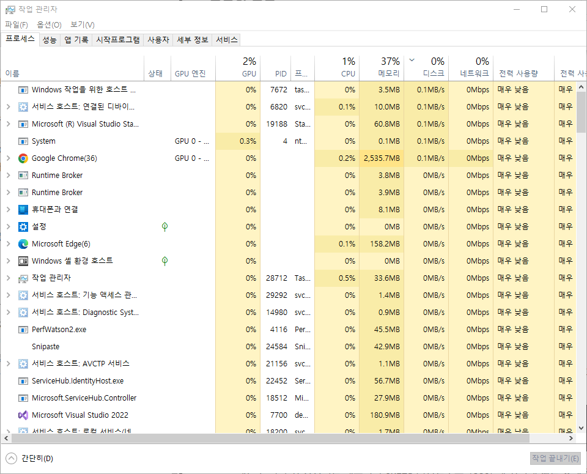587x474 pixels.
Task: Click the suspended leaf icon on 설정 row
Action: (x=164, y=226)
